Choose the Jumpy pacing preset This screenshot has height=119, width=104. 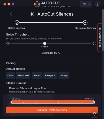coord(64,75)
